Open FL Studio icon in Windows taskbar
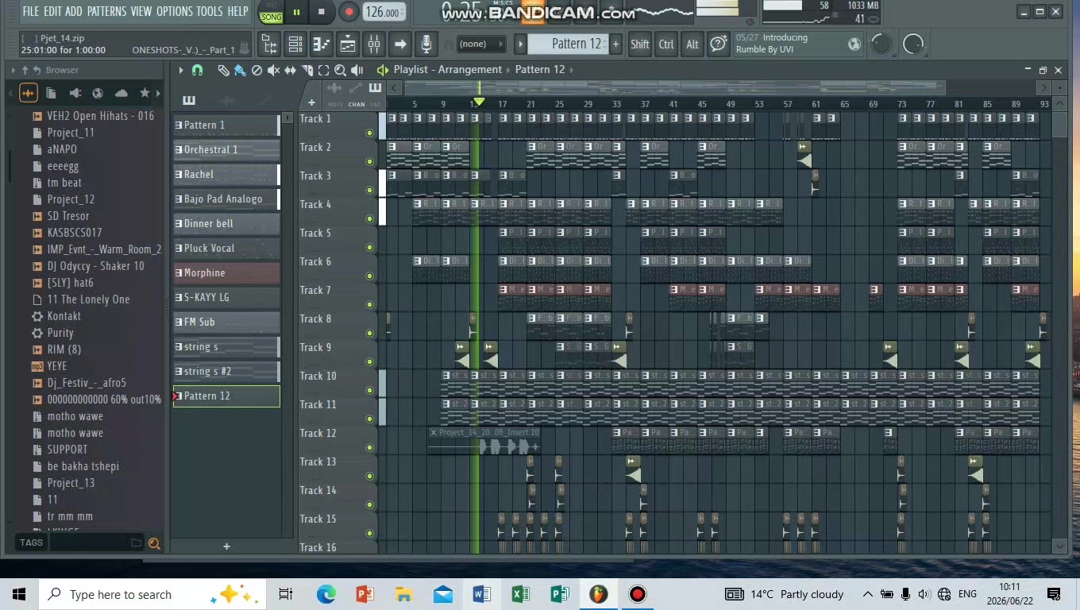Image resolution: width=1080 pixels, height=610 pixels. (598, 594)
